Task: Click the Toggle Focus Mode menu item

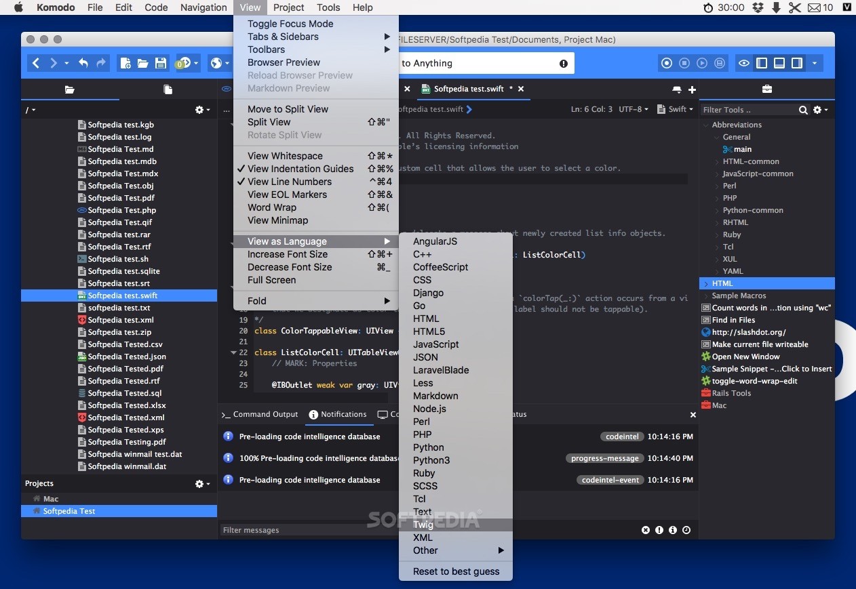Action: [316, 24]
